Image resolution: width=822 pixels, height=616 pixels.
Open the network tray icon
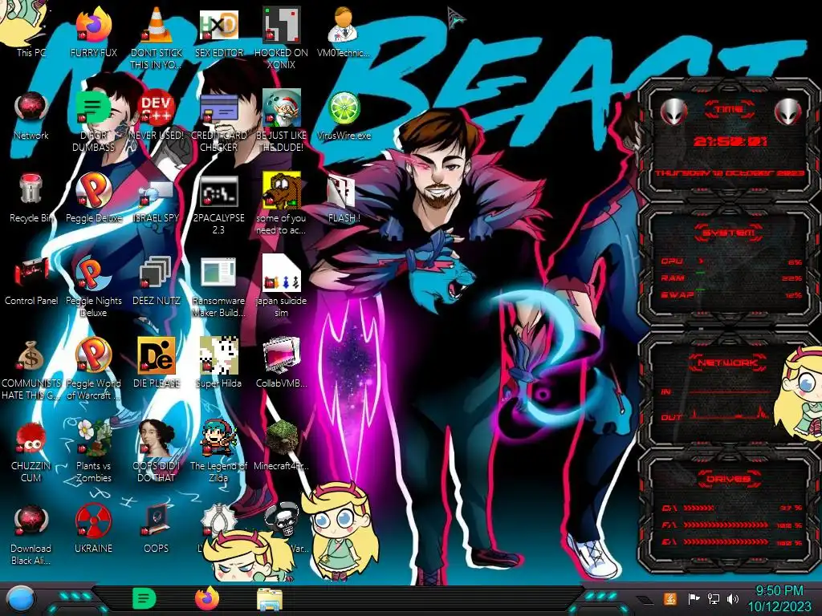tap(713, 598)
